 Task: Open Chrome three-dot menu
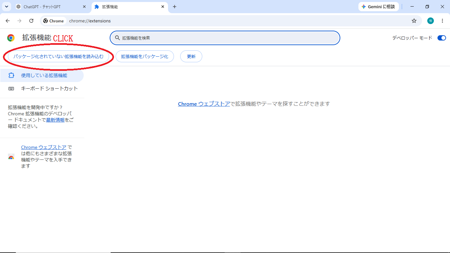point(442,21)
